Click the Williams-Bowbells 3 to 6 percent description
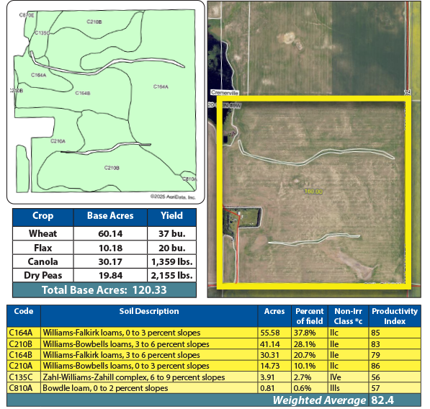The height and width of the screenshot is (409, 430). pyautogui.click(x=126, y=344)
